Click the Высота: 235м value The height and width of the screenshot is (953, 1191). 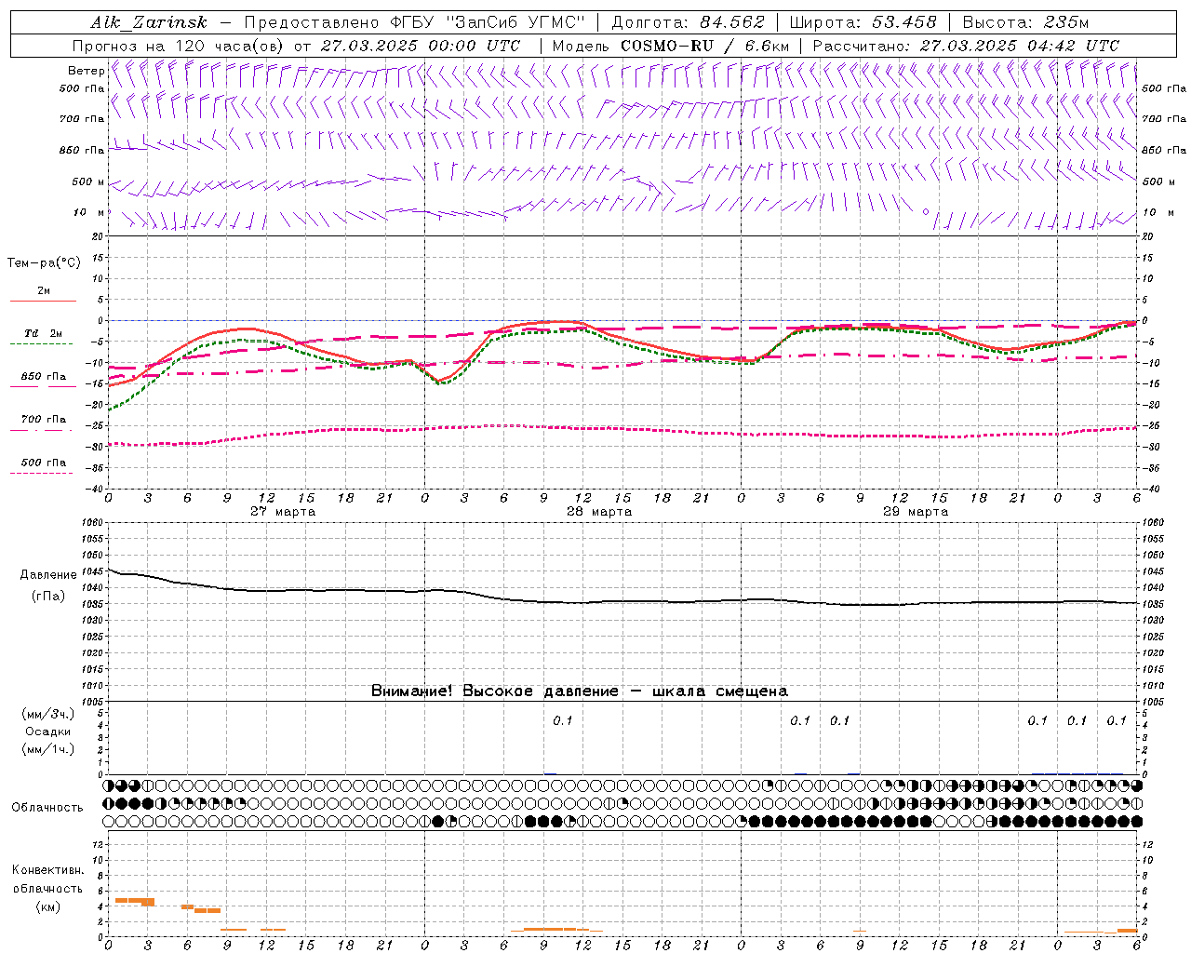(x=1025, y=22)
